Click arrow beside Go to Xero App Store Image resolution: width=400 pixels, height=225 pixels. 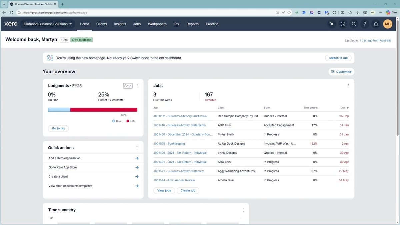point(137,167)
